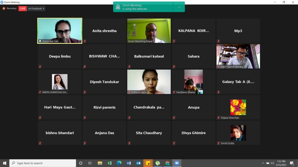Click the pin icon beside Rampukar Sah
Viewport: 298px width, 167px height.
(x=40, y=41)
